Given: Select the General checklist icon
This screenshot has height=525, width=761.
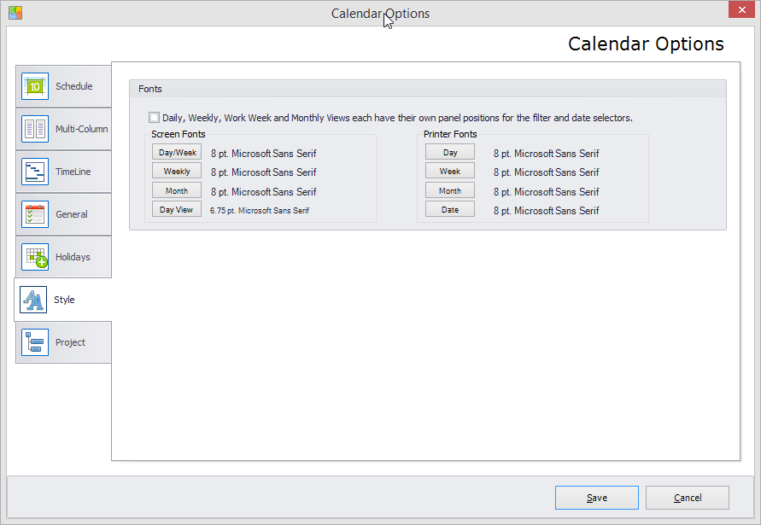Looking at the screenshot, I should 35,214.
